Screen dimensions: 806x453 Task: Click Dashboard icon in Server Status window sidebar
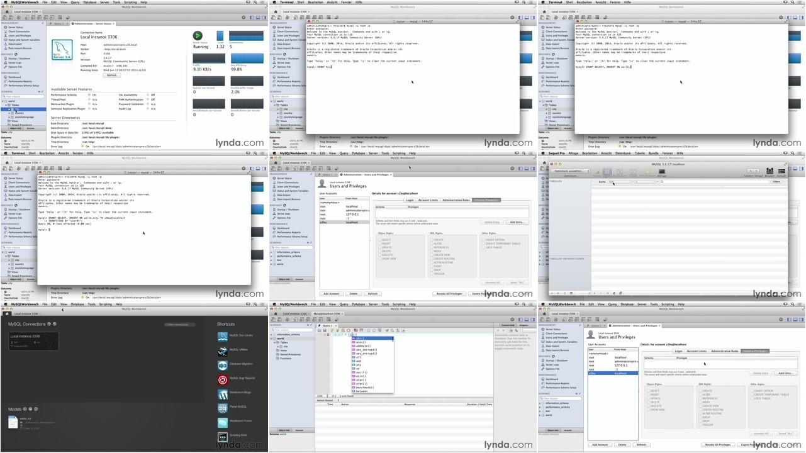click(x=6, y=77)
